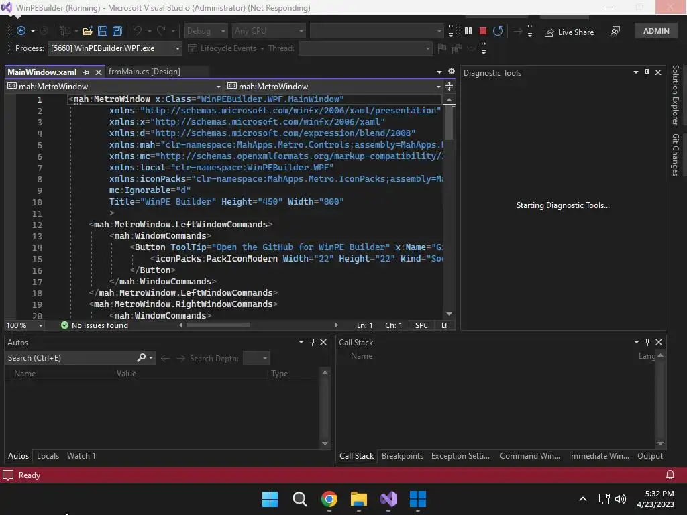Click the Save file icon
The image size is (687, 515).
pos(103,31)
